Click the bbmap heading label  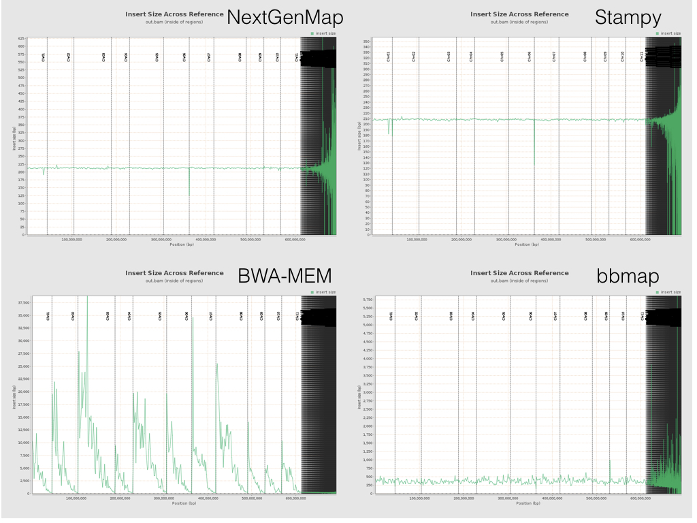[628, 276]
